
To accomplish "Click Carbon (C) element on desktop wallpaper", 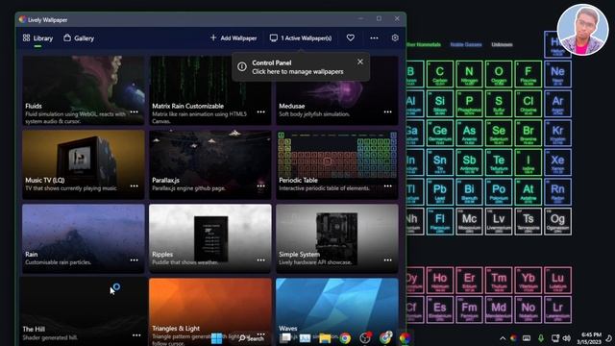I will (x=440, y=74).
